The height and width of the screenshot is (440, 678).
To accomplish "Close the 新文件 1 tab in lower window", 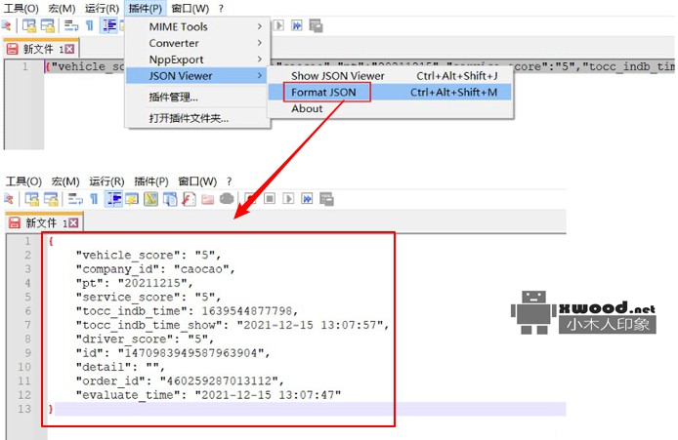I will (x=73, y=223).
